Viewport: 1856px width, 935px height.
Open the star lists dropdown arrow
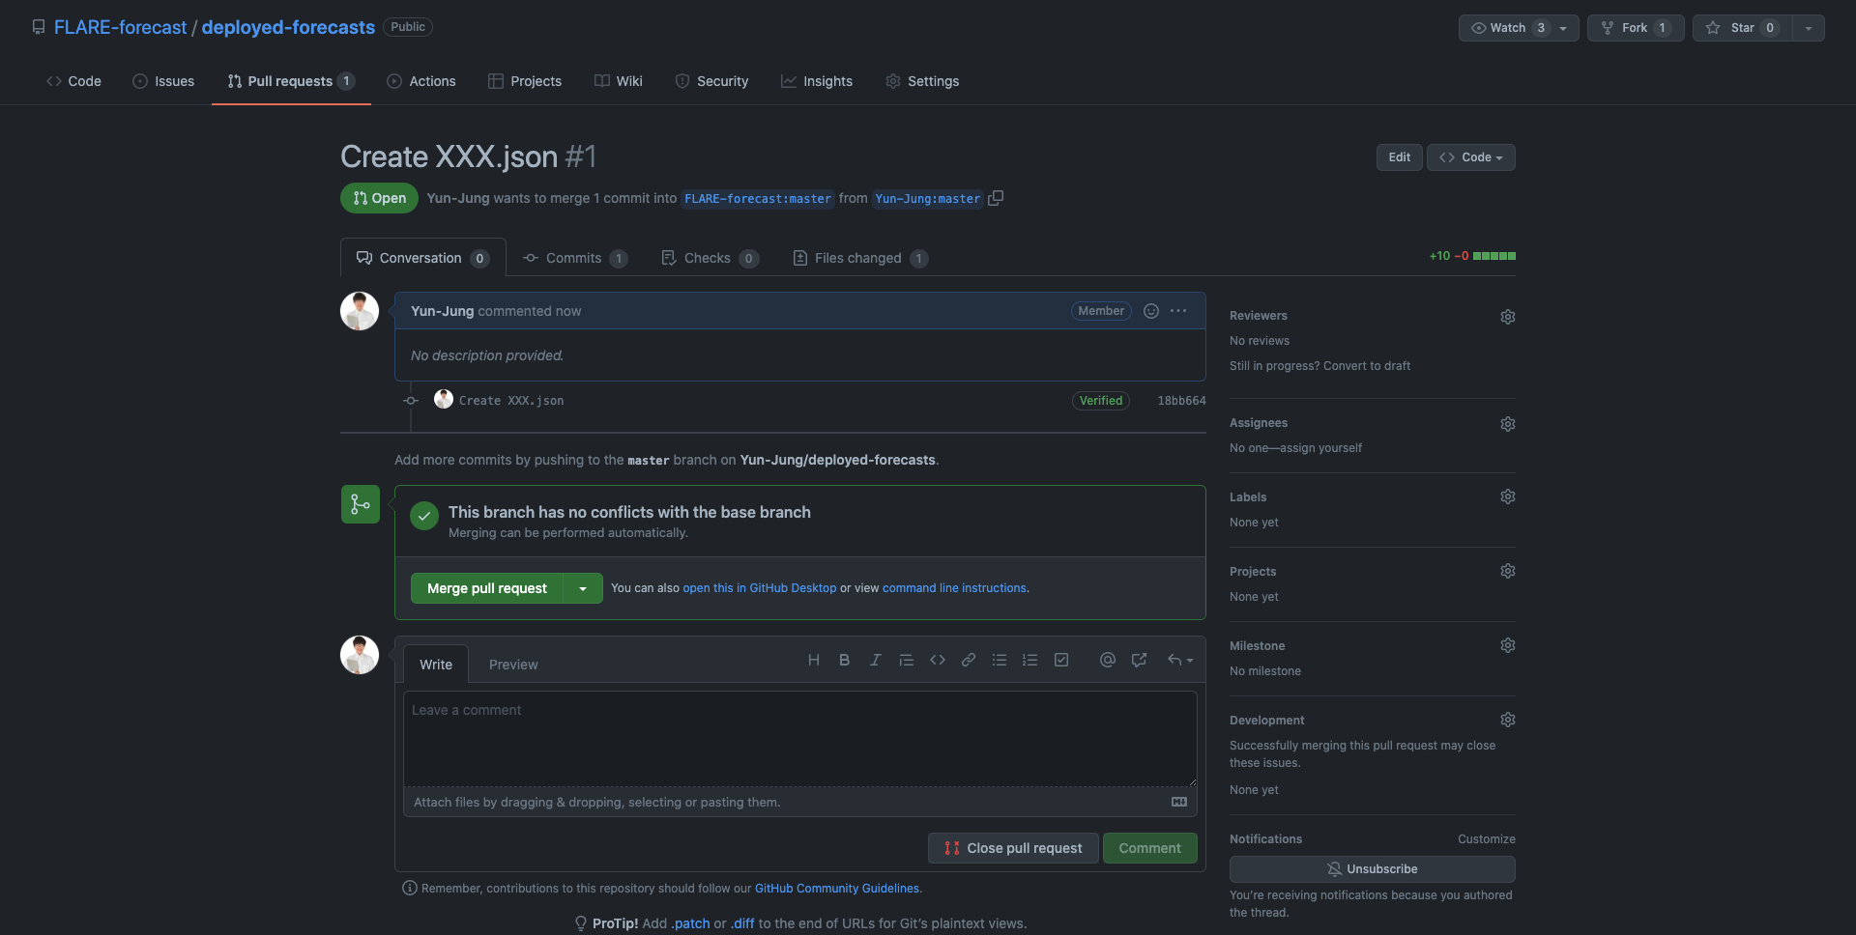tap(1809, 28)
